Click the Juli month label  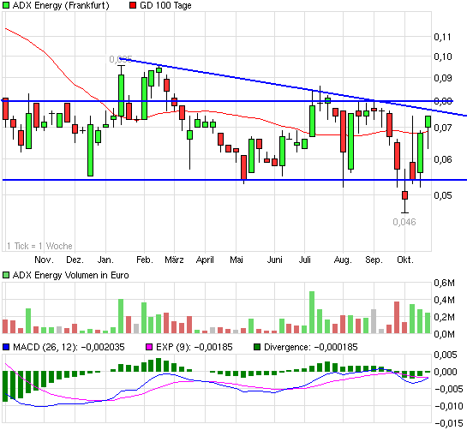coord(305,260)
